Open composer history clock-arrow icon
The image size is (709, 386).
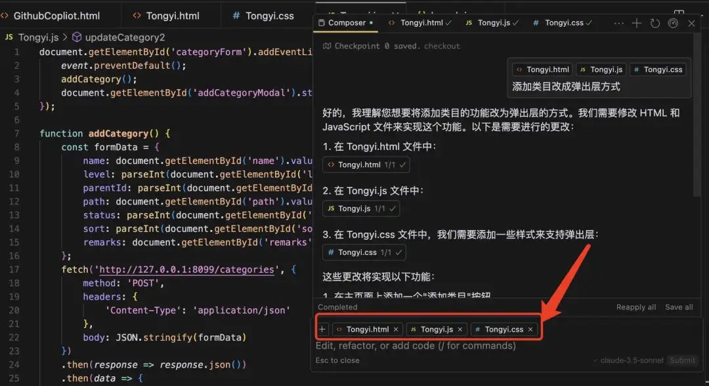[655, 23]
